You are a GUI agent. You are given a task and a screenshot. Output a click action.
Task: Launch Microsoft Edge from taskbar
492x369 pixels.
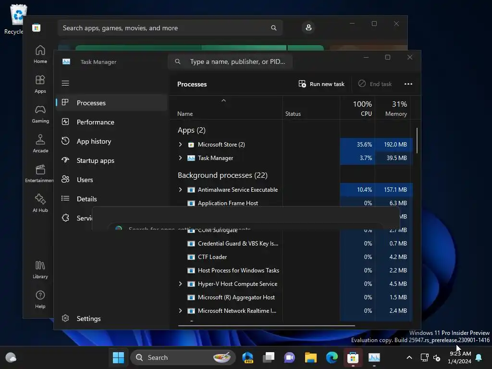tap(332, 357)
